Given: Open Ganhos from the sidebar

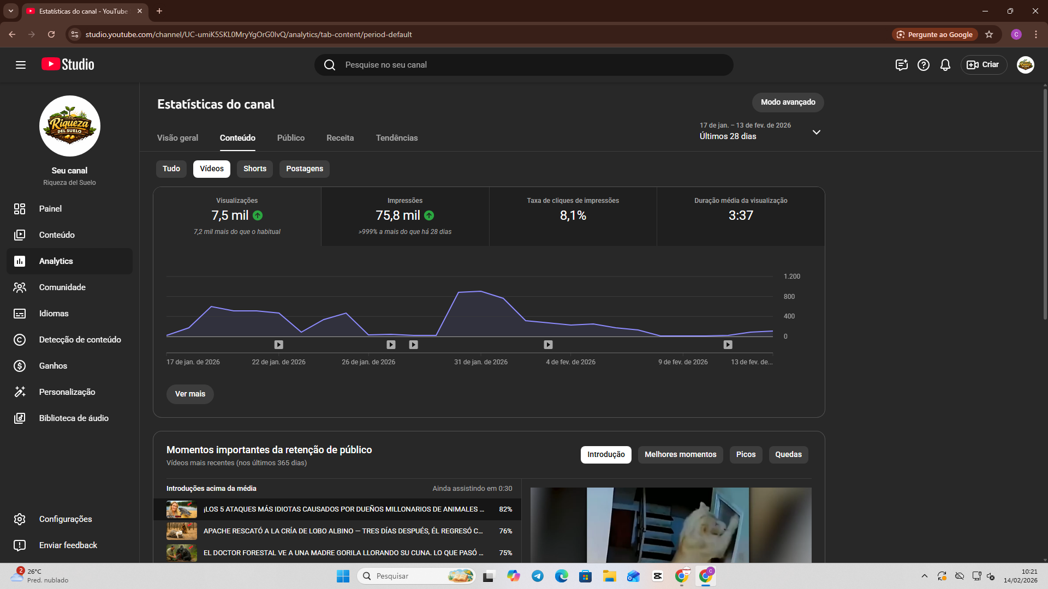Looking at the screenshot, I should pos(53,366).
